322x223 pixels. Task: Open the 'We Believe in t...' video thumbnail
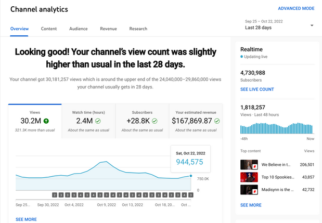[x=249, y=165]
